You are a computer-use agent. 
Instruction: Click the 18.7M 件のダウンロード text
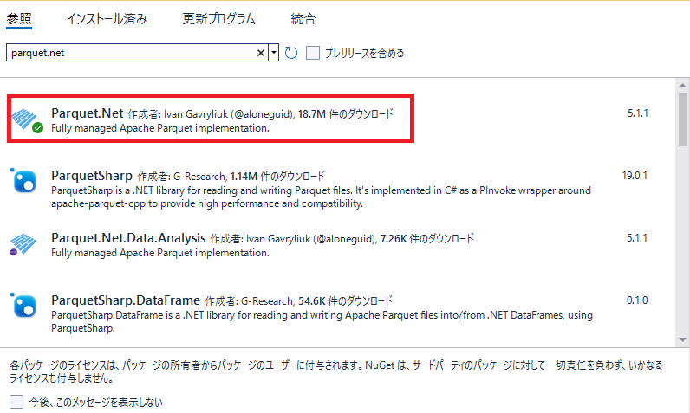pyautogui.click(x=346, y=114)
